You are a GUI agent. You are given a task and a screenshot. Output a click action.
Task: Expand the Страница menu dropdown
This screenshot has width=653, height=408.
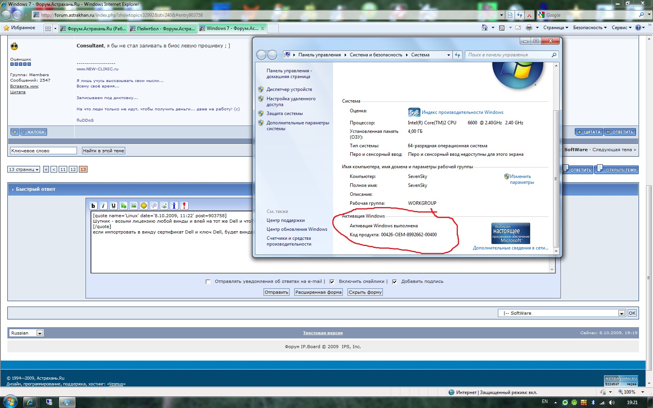point(555,28)
